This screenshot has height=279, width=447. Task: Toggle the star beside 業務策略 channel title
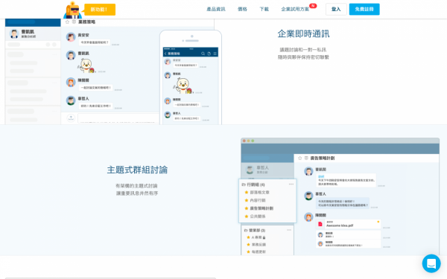point(67,22)
